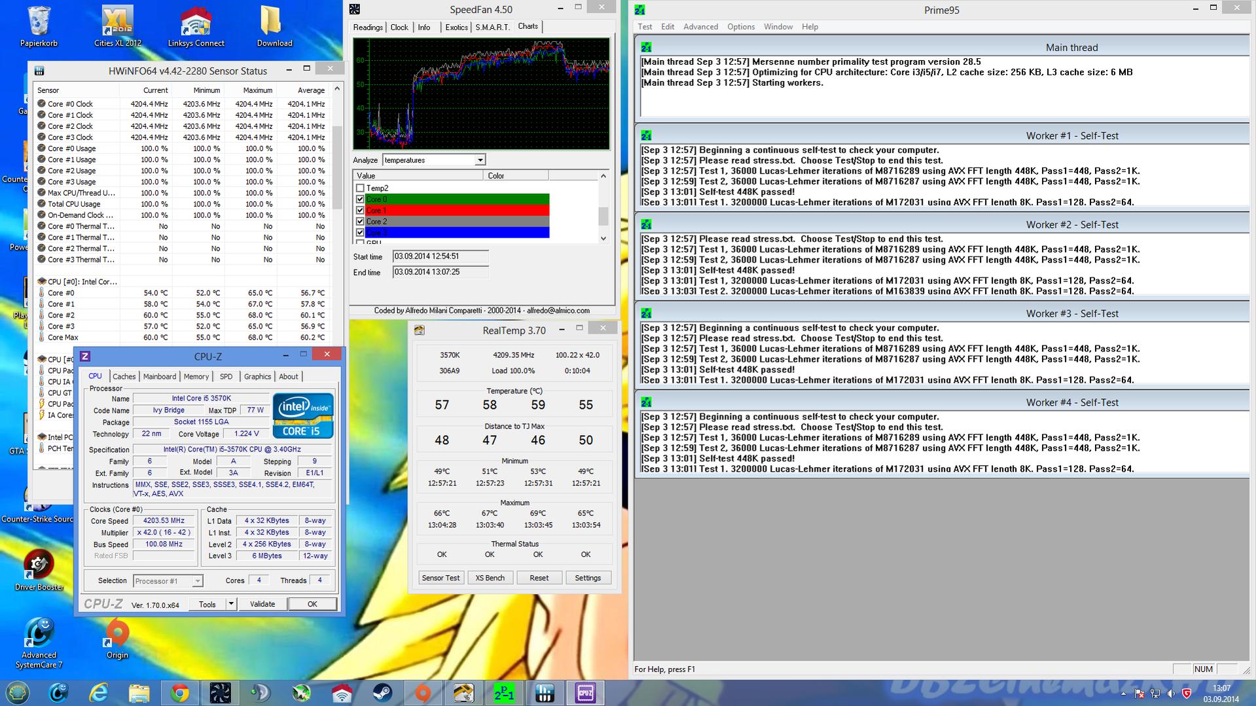
Task: Switch to SpeedFan via its taskbar fan icon
Action: (220, 693)
